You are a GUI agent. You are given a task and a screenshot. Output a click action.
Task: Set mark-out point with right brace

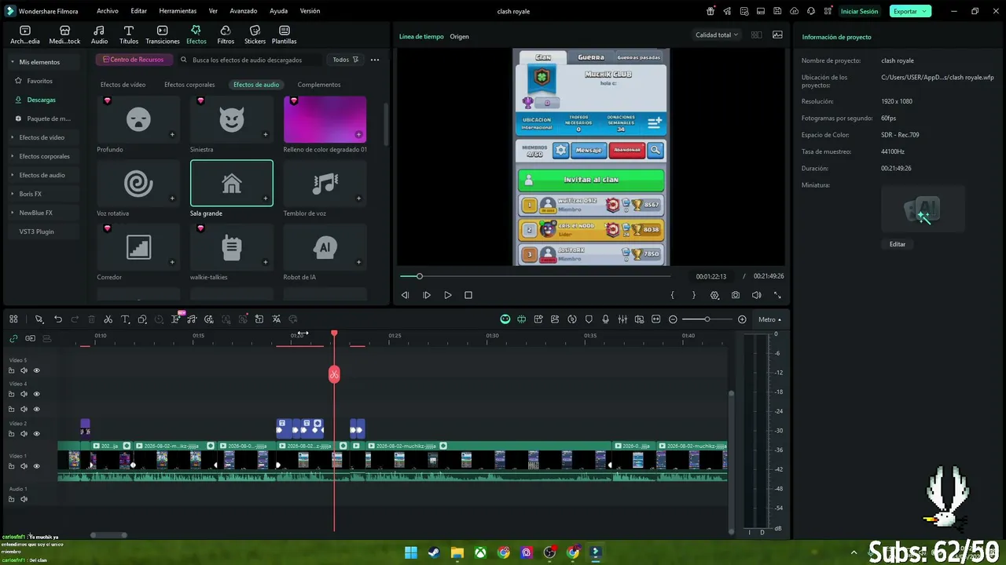[693, 295]
